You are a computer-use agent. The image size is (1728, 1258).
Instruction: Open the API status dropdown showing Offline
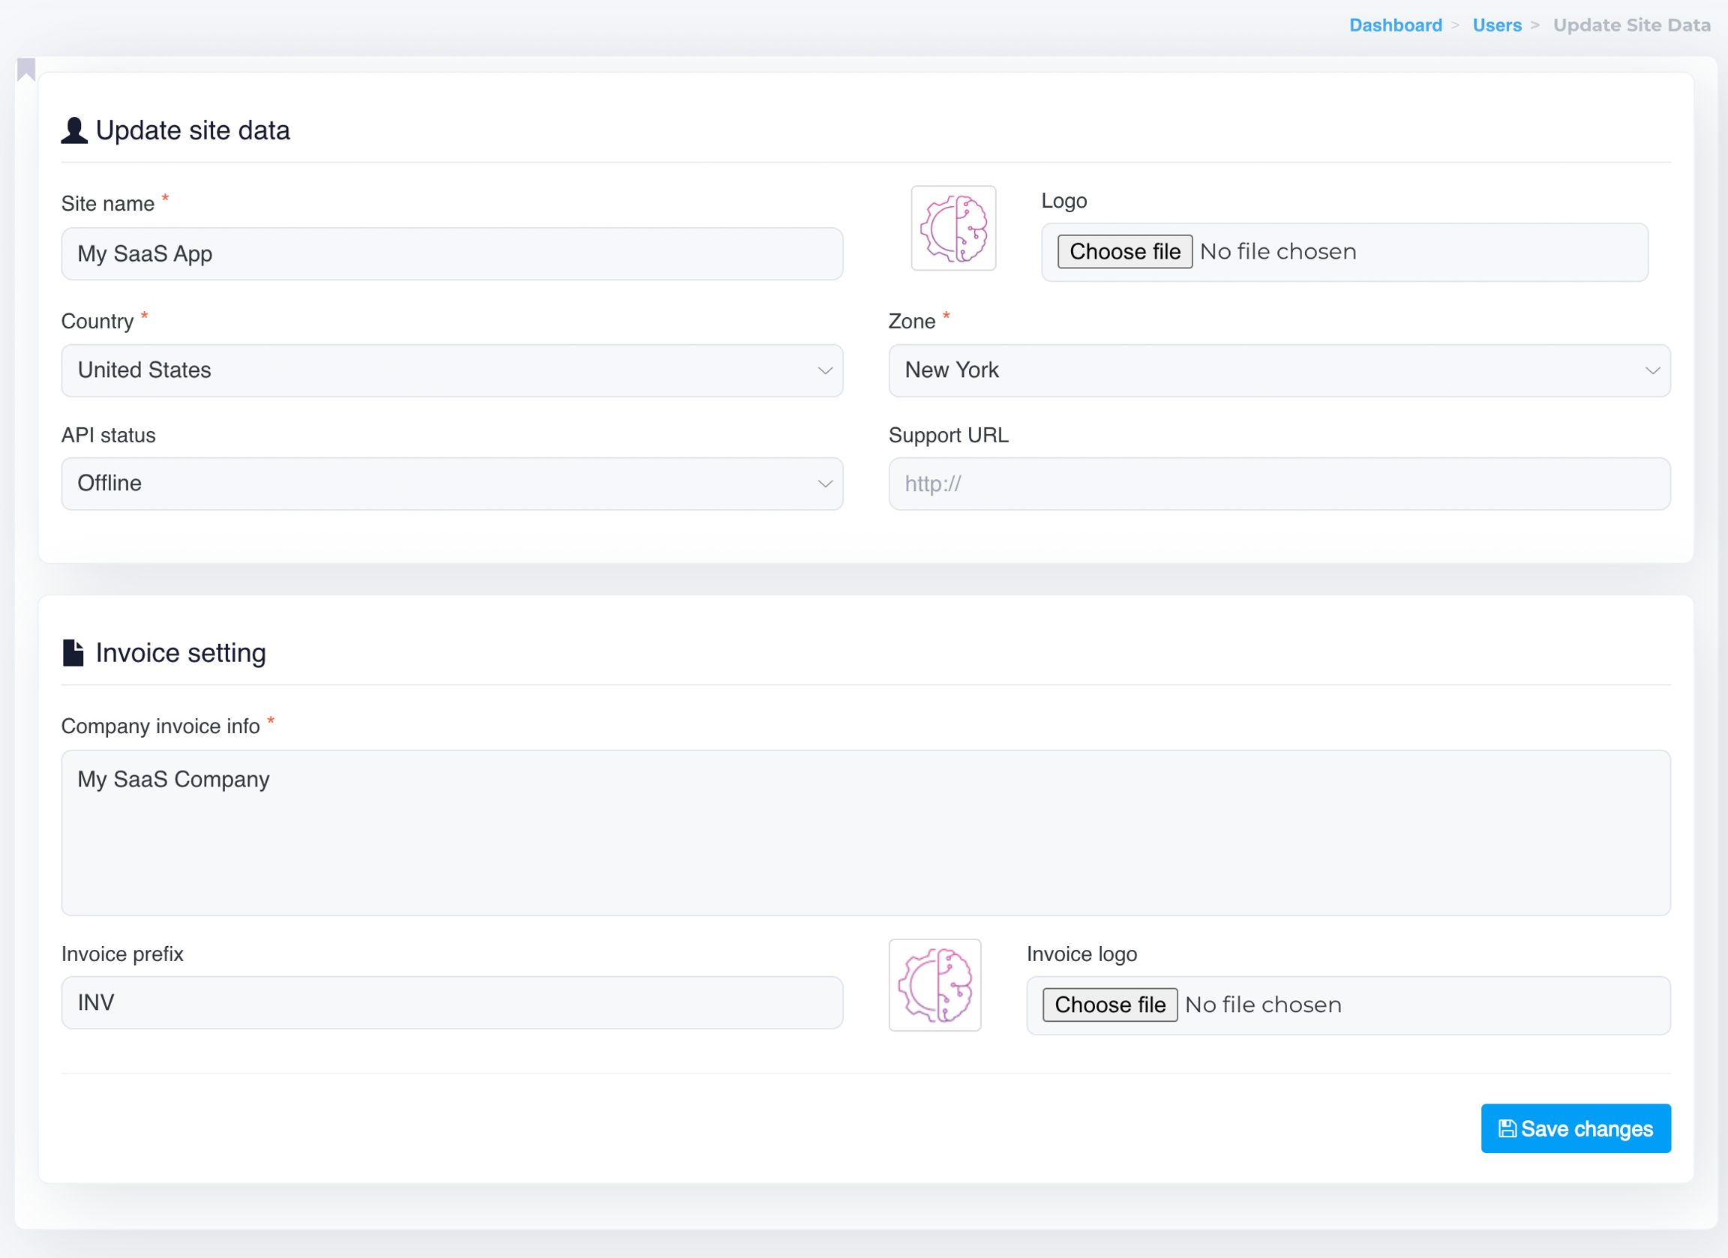point(451,484)
